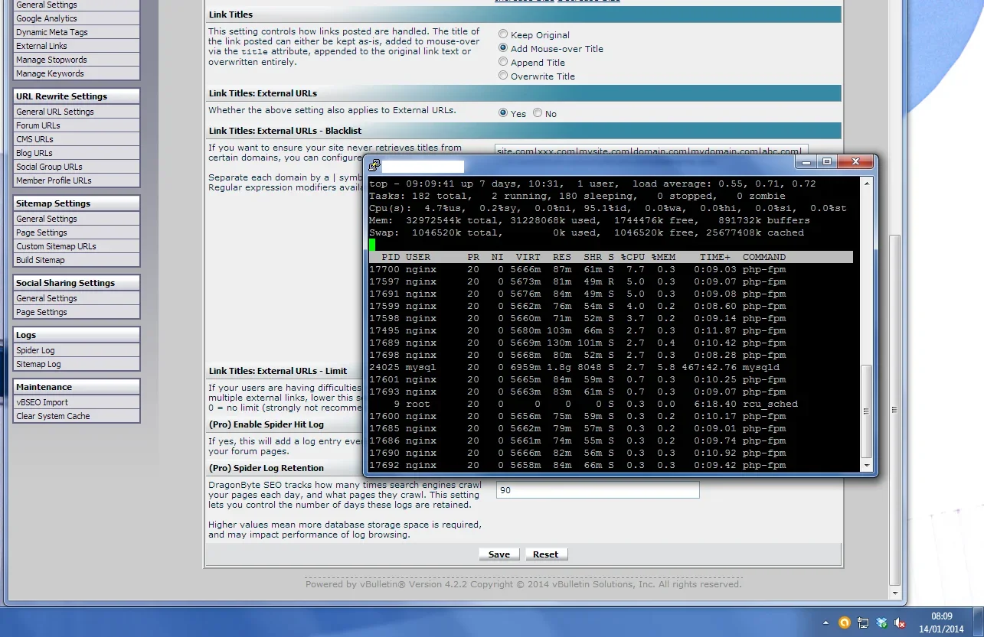This screenshot has width=984, height=637.
Task: Choose the Overwrite Title radio button
Action: click(503, 76)
